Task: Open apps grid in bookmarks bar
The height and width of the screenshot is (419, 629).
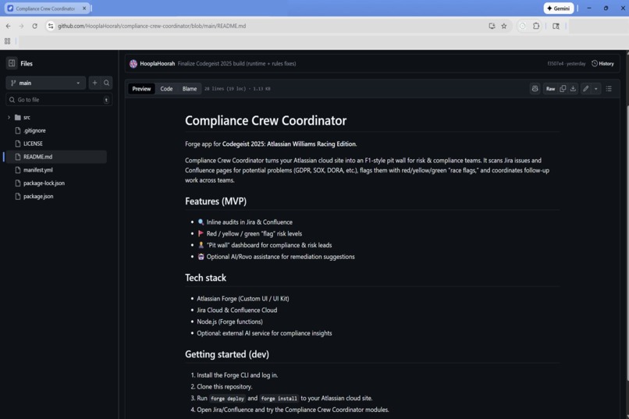Action: point(7,41)
